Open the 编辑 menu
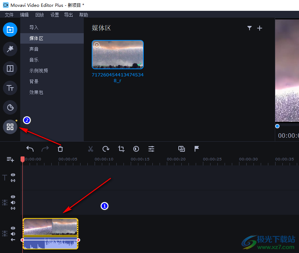The image size is (299, 253). tap(25, 15)
